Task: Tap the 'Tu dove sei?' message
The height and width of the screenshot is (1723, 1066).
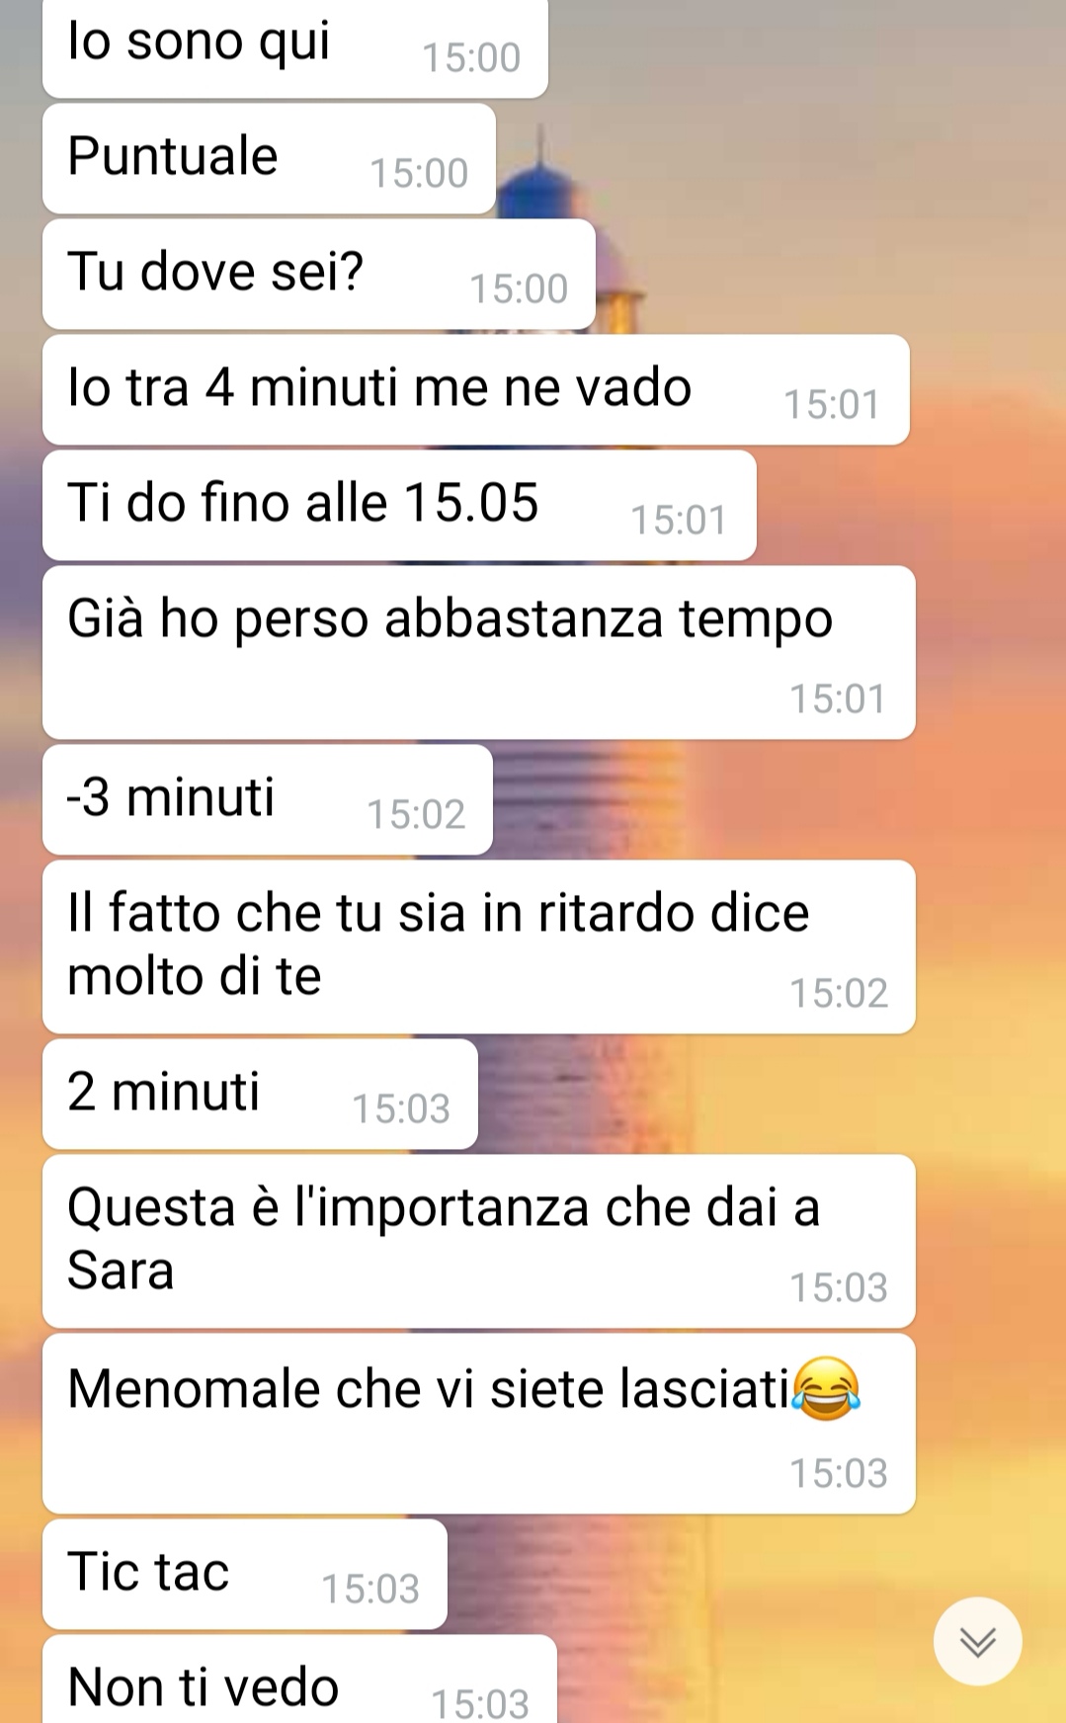Action: click(318, 274)
